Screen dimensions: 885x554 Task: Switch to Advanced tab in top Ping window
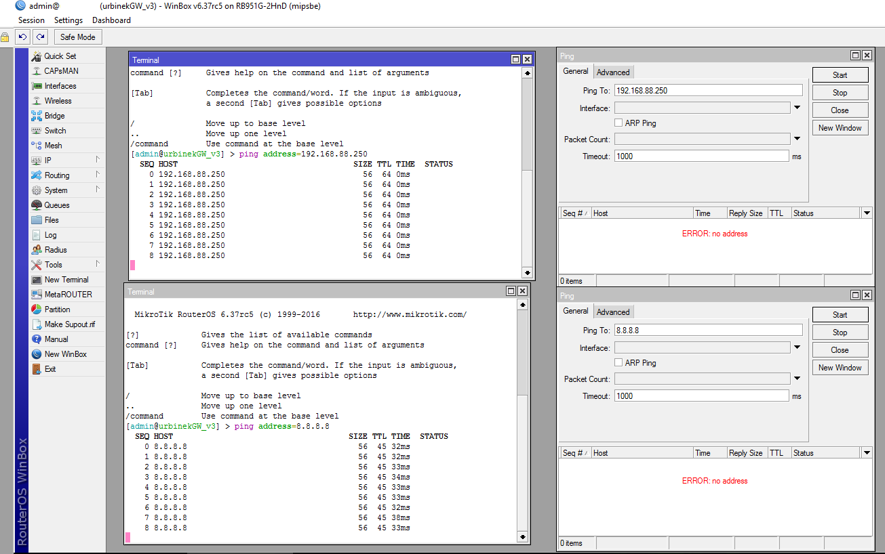(613, 71)
